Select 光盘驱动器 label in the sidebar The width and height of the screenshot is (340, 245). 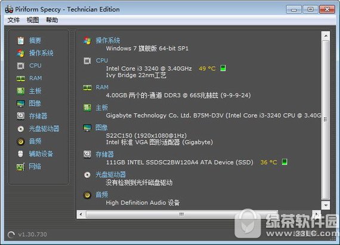pos(44,129)
